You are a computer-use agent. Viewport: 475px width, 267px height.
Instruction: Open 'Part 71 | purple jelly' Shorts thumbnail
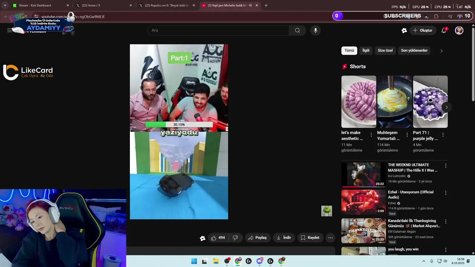430,102
